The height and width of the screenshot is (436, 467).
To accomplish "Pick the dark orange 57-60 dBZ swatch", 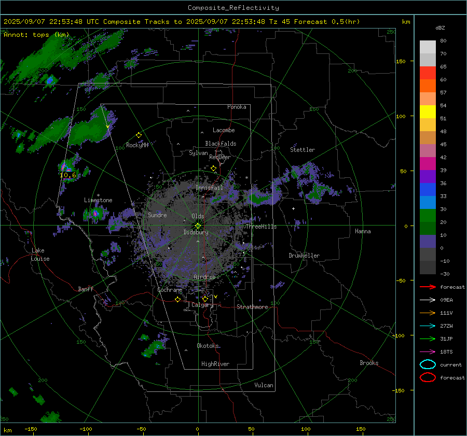I will tap(428, 86).
